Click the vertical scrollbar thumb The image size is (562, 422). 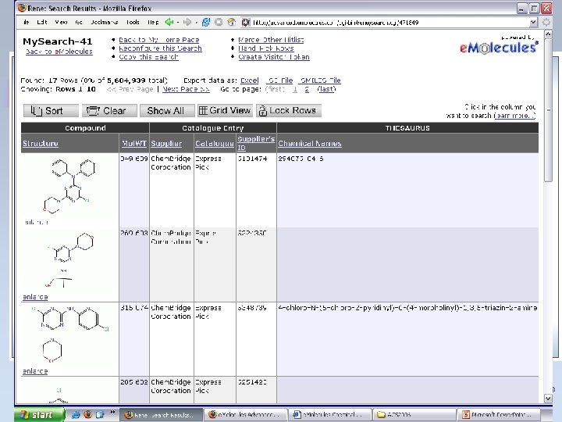pos(548,110)
